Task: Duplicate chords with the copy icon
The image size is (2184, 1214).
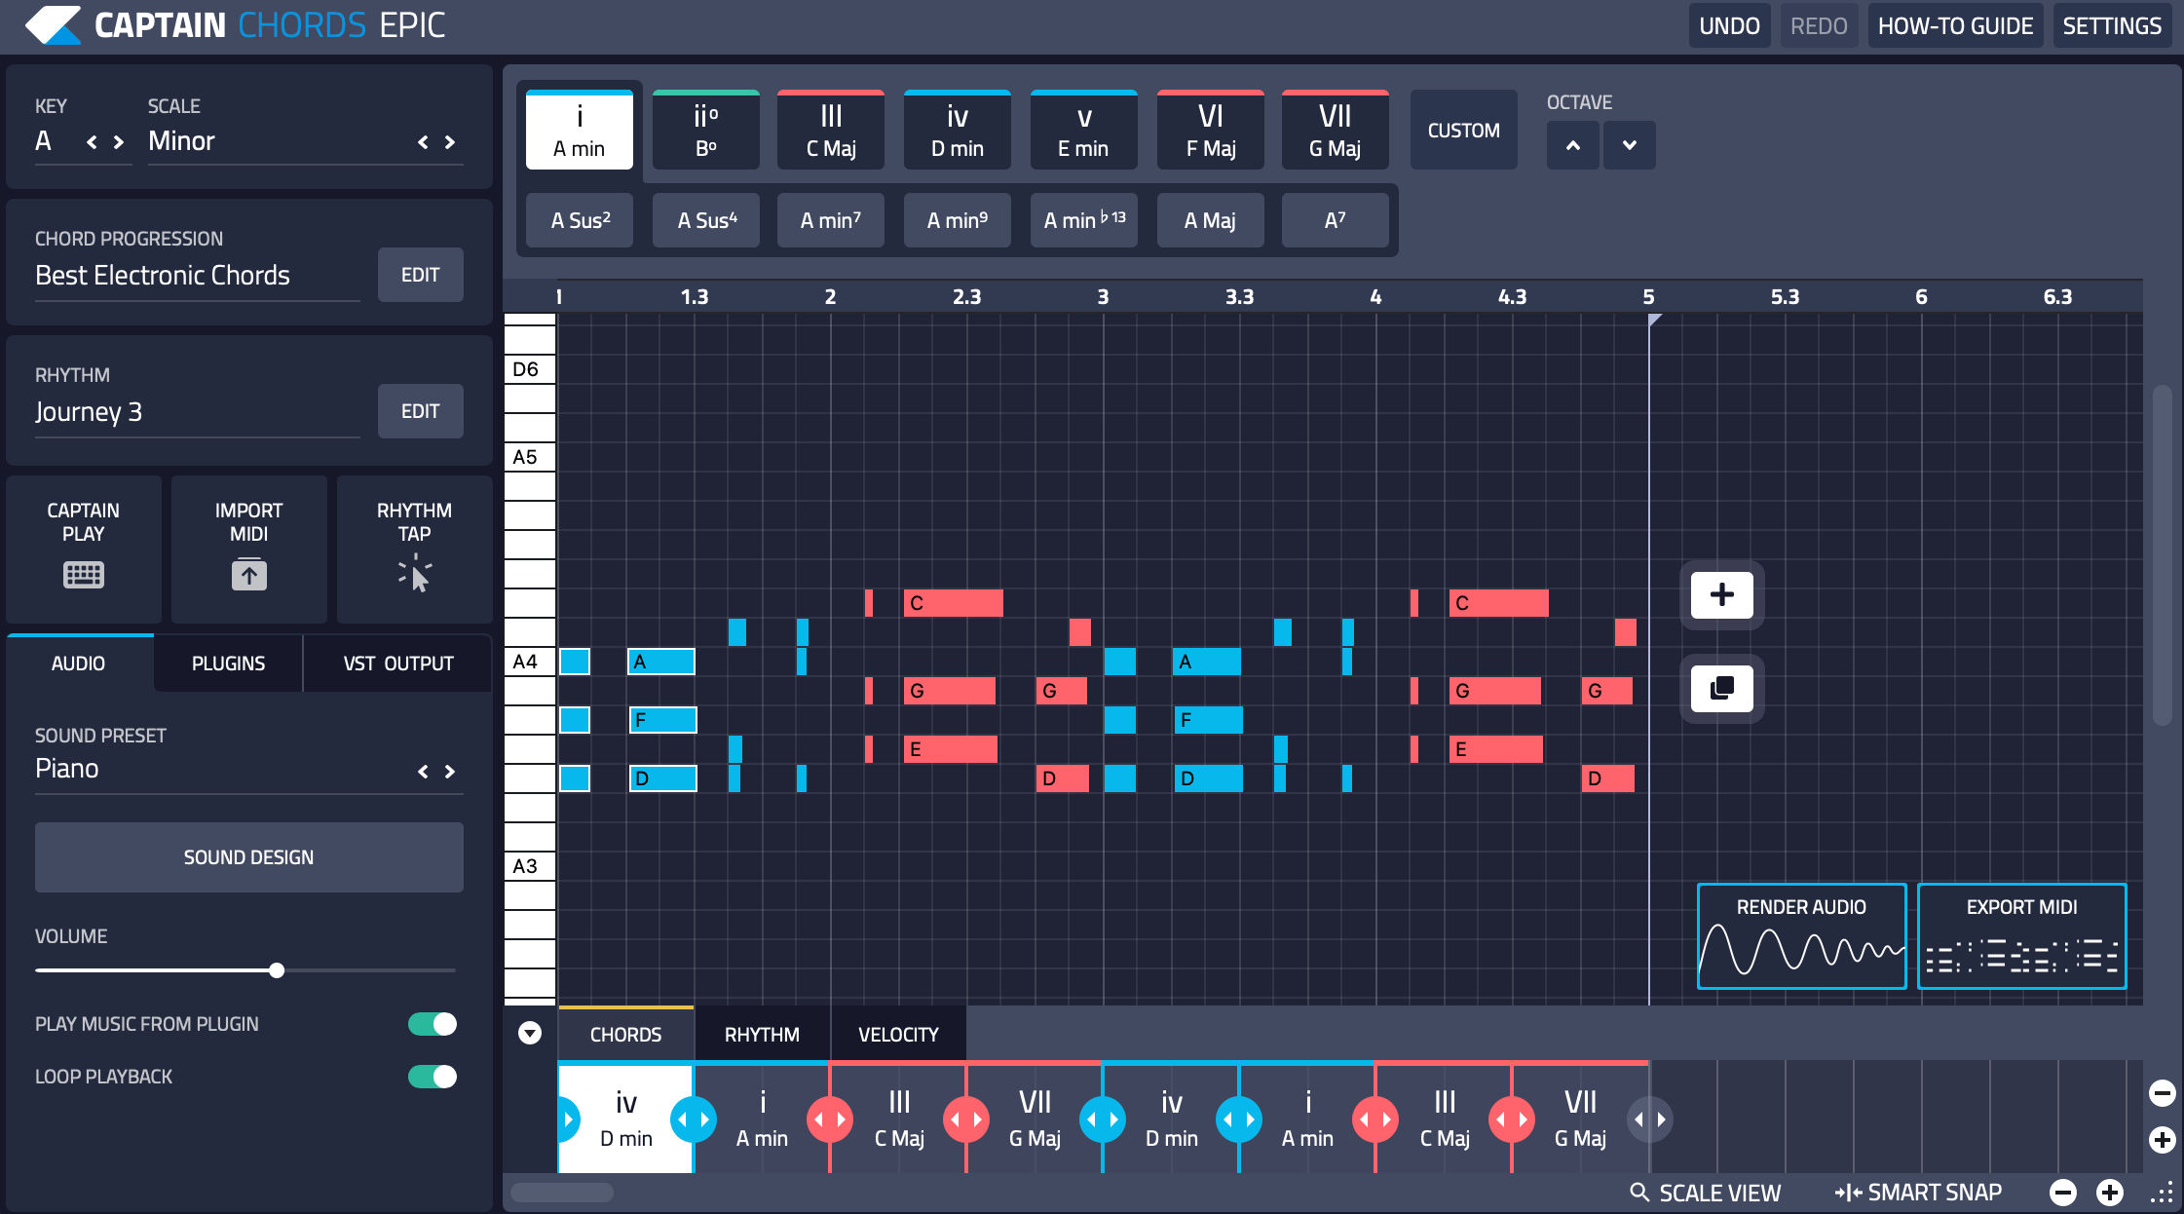Action: pos(1721,688)
